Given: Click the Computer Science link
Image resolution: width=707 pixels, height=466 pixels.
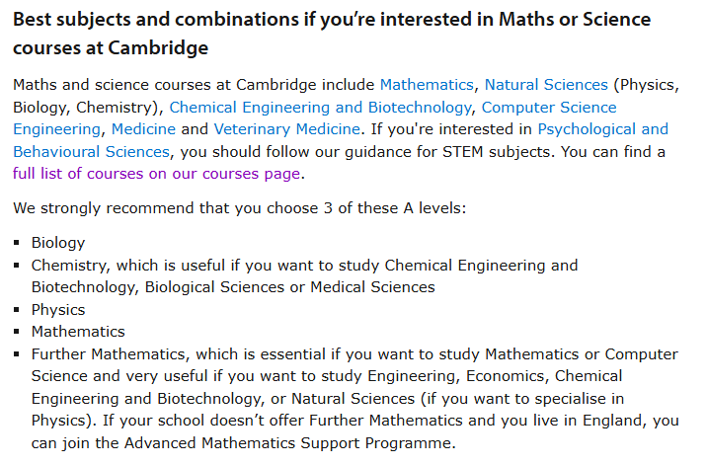Looking at the screenshot, I should 549,108.
